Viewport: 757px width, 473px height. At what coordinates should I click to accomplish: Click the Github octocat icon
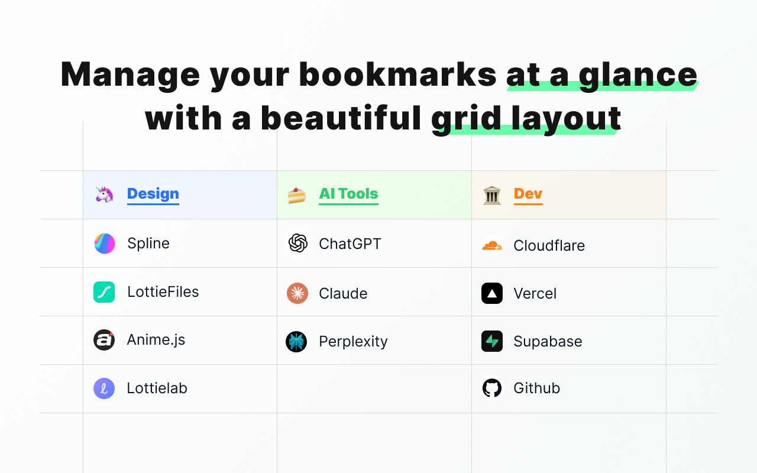(x=491, y=388)
